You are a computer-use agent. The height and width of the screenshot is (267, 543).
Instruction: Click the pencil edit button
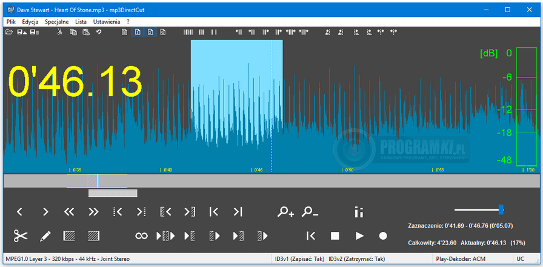tap(45, 236)
